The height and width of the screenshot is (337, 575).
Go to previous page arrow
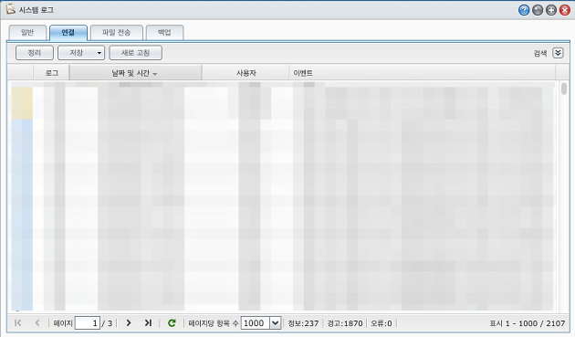(x=37, y=322)
